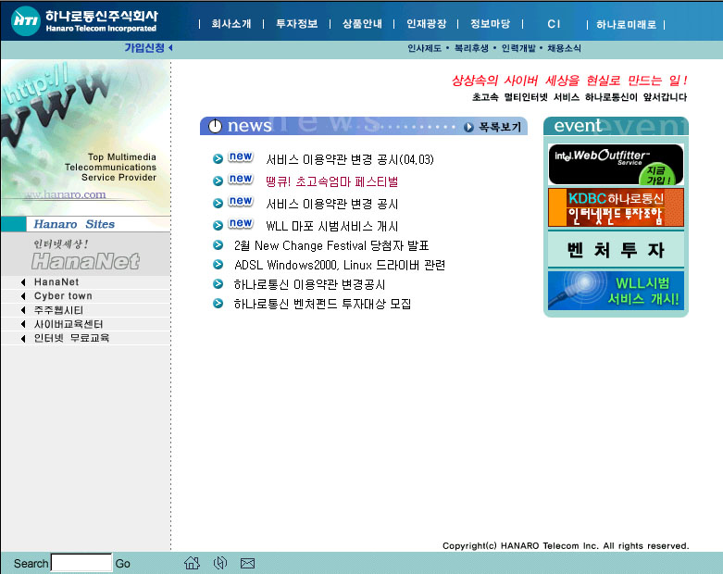Click the www.hanaro.com link

(x=65, y=194)
